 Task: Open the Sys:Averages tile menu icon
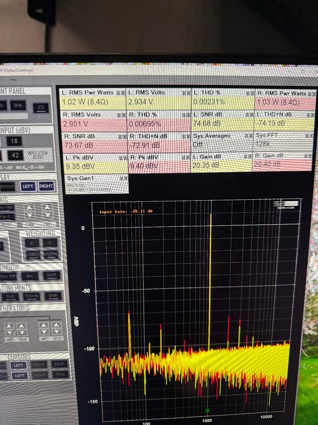coord(246,136)
